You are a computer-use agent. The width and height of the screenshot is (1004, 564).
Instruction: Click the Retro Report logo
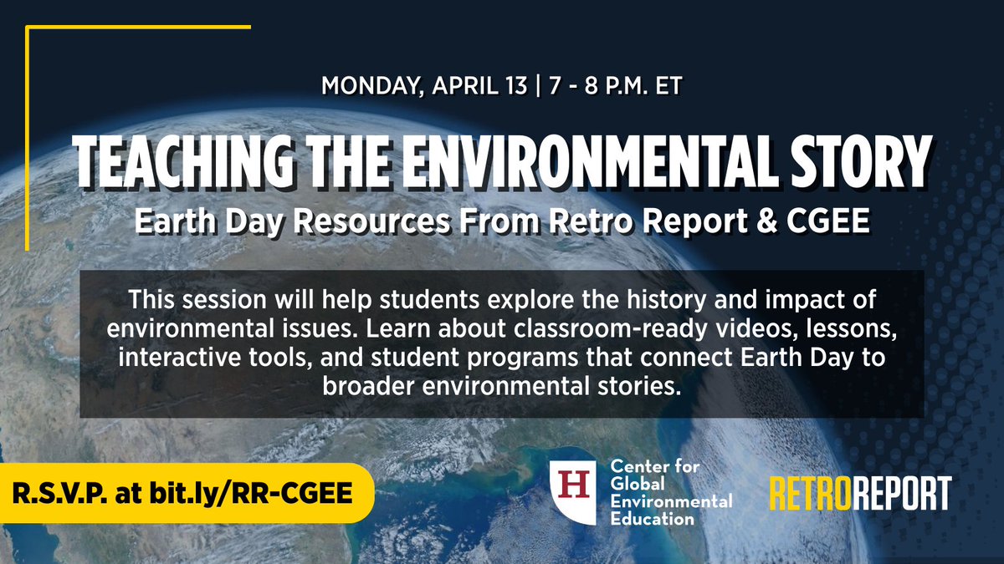860,493
